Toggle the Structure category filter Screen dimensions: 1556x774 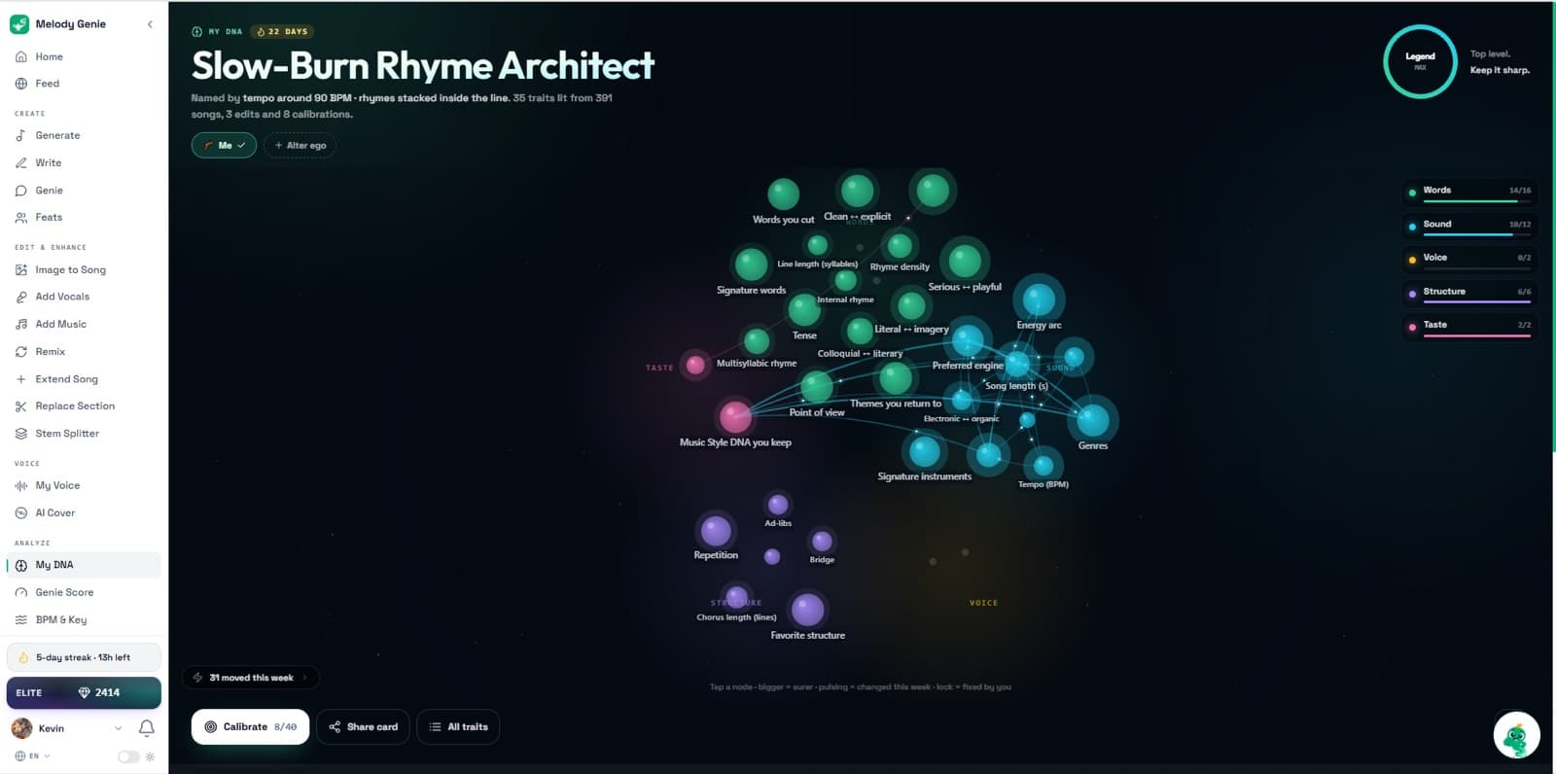coord(1470,293)
